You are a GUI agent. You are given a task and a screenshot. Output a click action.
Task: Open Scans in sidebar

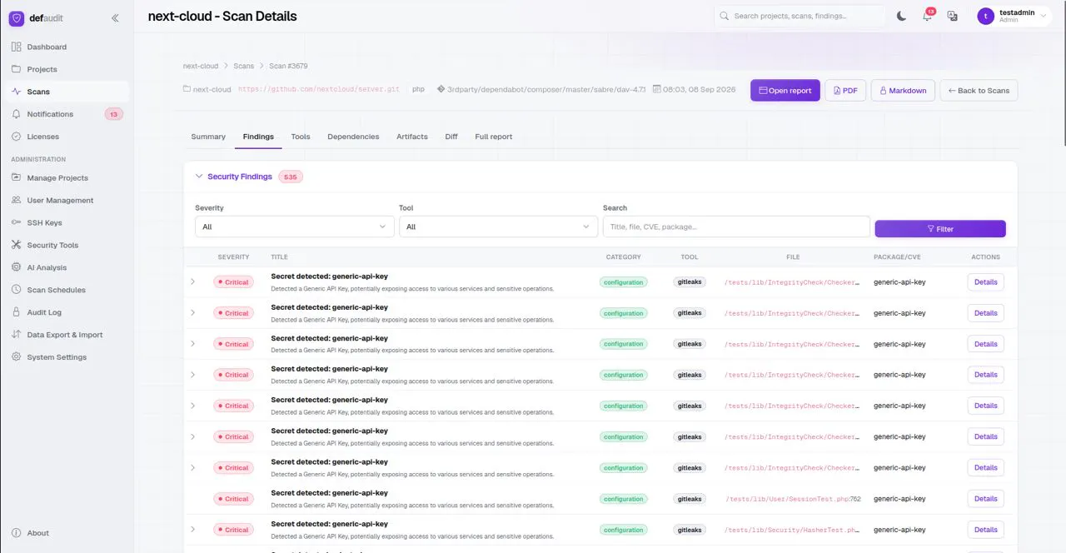(x=67, y=92)
